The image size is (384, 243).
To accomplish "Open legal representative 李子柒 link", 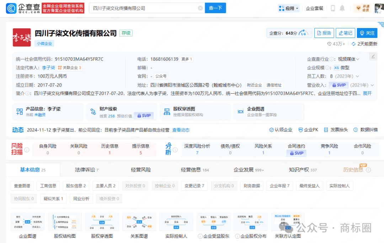I will click(48, 67).
